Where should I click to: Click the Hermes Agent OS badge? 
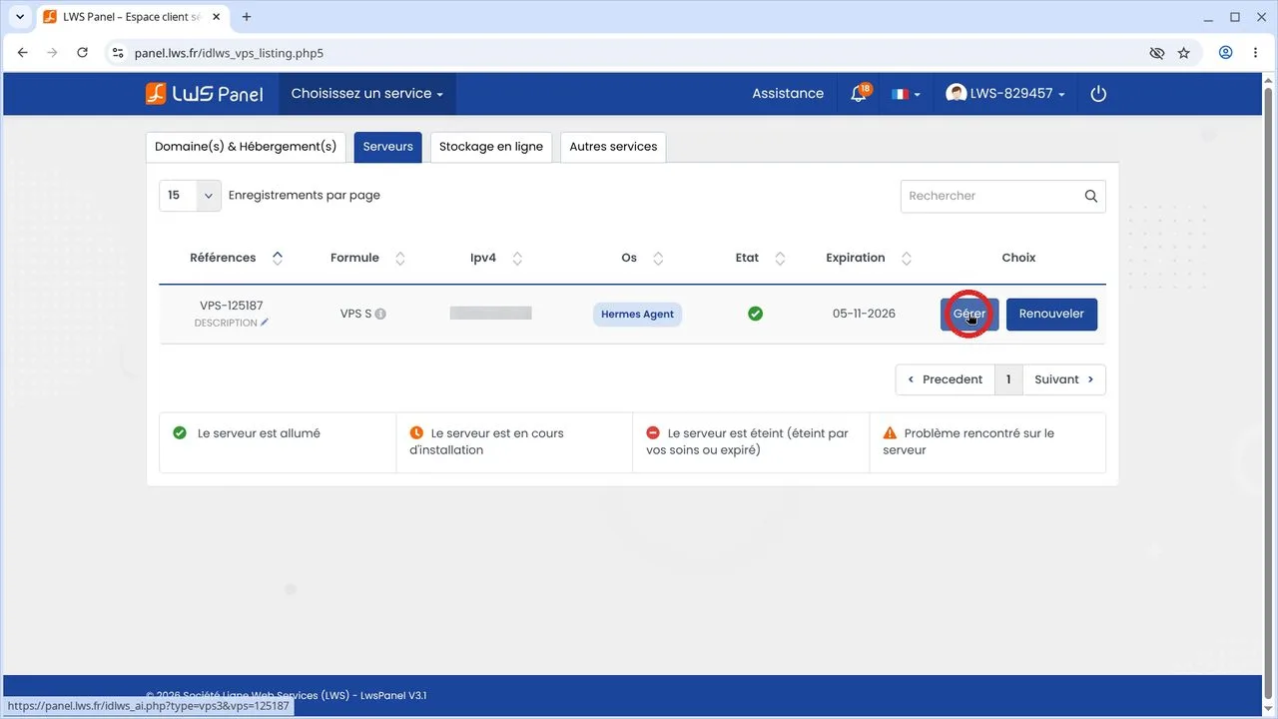[x=637, y=314]
